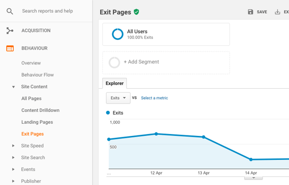289x185 pixels.
Task: Click the grey Add Segment circle
Action: pos(114,63)
